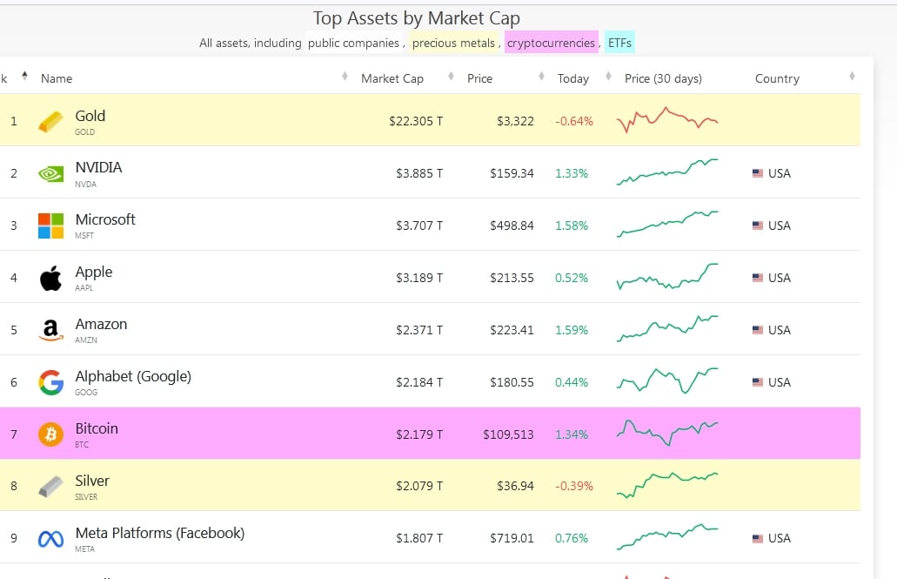Click the USA flag in Alphabet row
897x579 pixels.
pyautogui.click(x=758, y=382)
